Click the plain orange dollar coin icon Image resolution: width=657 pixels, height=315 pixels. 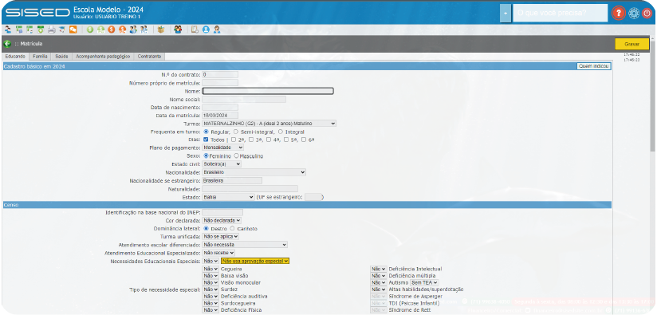click(x=111, y=30)
